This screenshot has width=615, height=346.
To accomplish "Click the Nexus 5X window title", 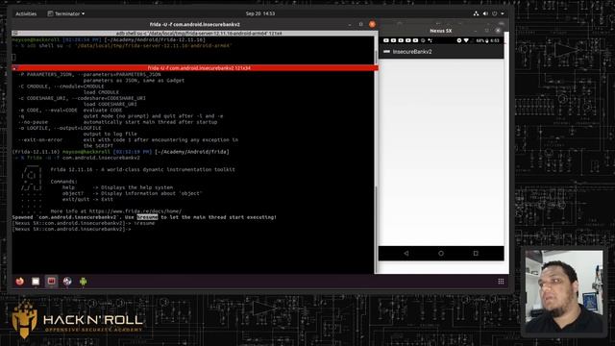I will click(x=440, y=31).
